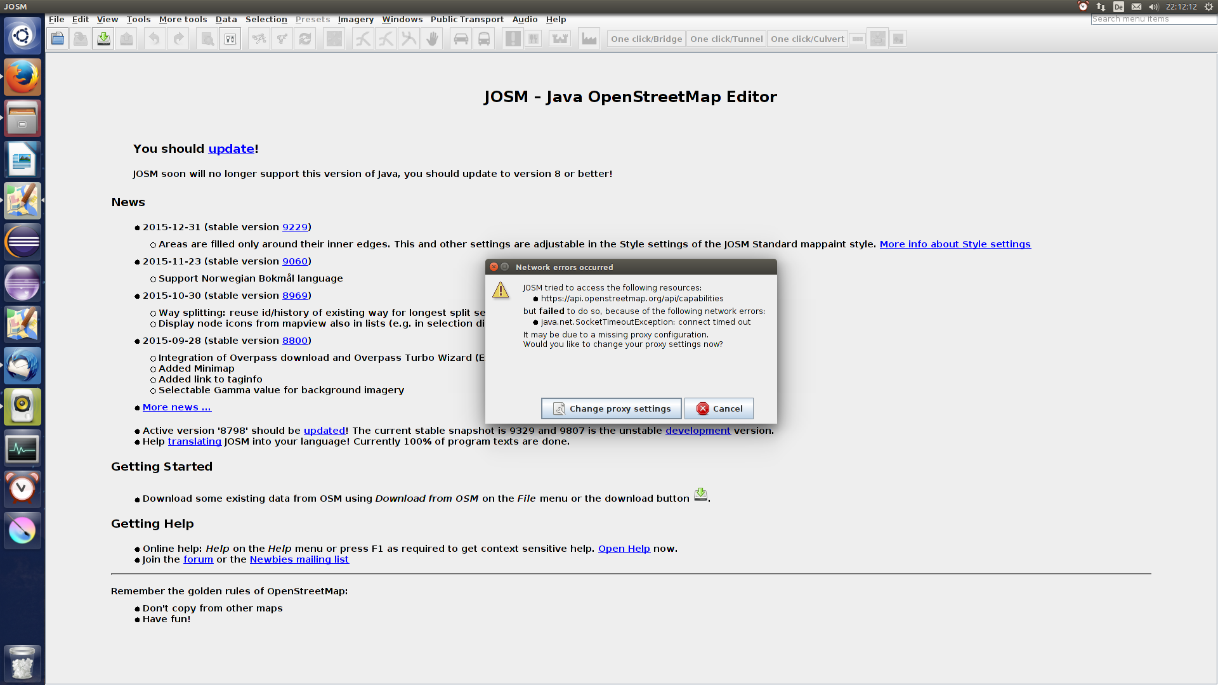Click the Save toolbar icon

[81, 39]
